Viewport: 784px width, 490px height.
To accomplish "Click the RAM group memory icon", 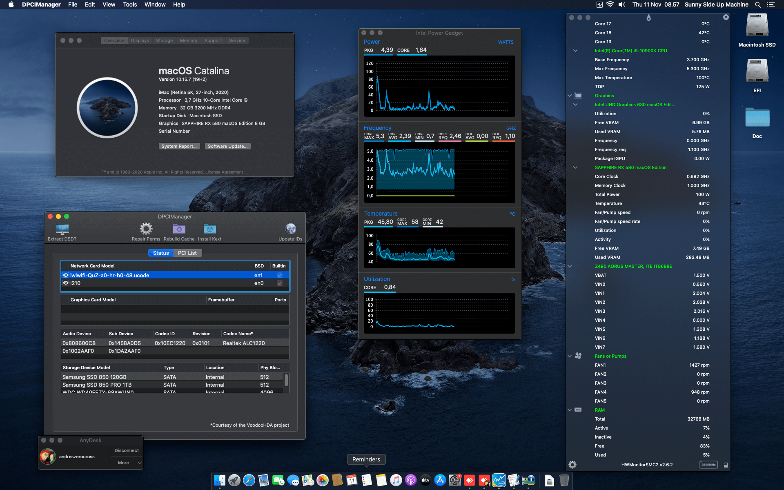I will click(x=578, y=410).
